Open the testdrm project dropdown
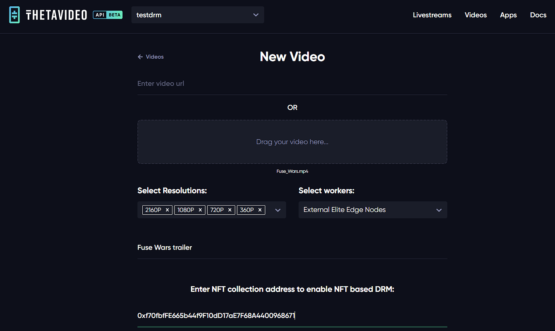This screenshot has height=331, width=555. [198, 15]
